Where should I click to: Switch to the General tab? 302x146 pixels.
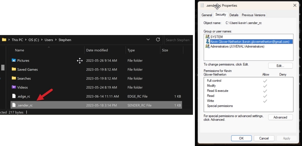coord(207,15)
